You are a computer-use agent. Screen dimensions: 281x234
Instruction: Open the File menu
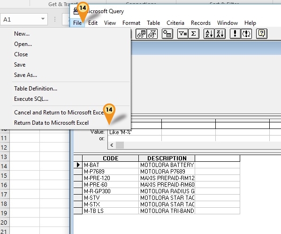tap(77, 23)
